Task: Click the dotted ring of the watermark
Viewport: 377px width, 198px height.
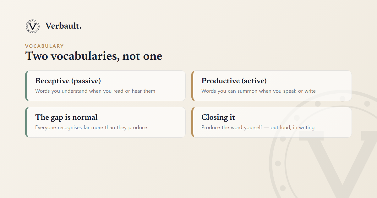Action: point(278,163)
